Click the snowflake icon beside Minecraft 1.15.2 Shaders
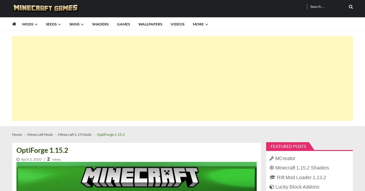The height and width of the screenshot is (191, 365). 272,168
